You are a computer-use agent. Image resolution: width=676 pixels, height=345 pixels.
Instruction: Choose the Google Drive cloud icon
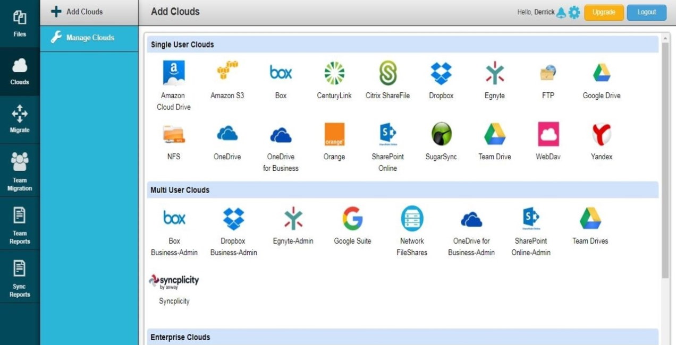(x=601, y=73)
